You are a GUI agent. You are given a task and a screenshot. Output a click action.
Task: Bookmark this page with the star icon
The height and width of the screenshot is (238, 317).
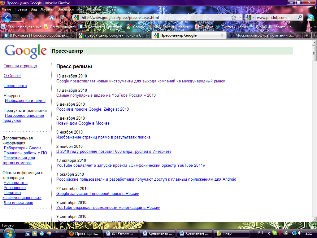point(233,18)
